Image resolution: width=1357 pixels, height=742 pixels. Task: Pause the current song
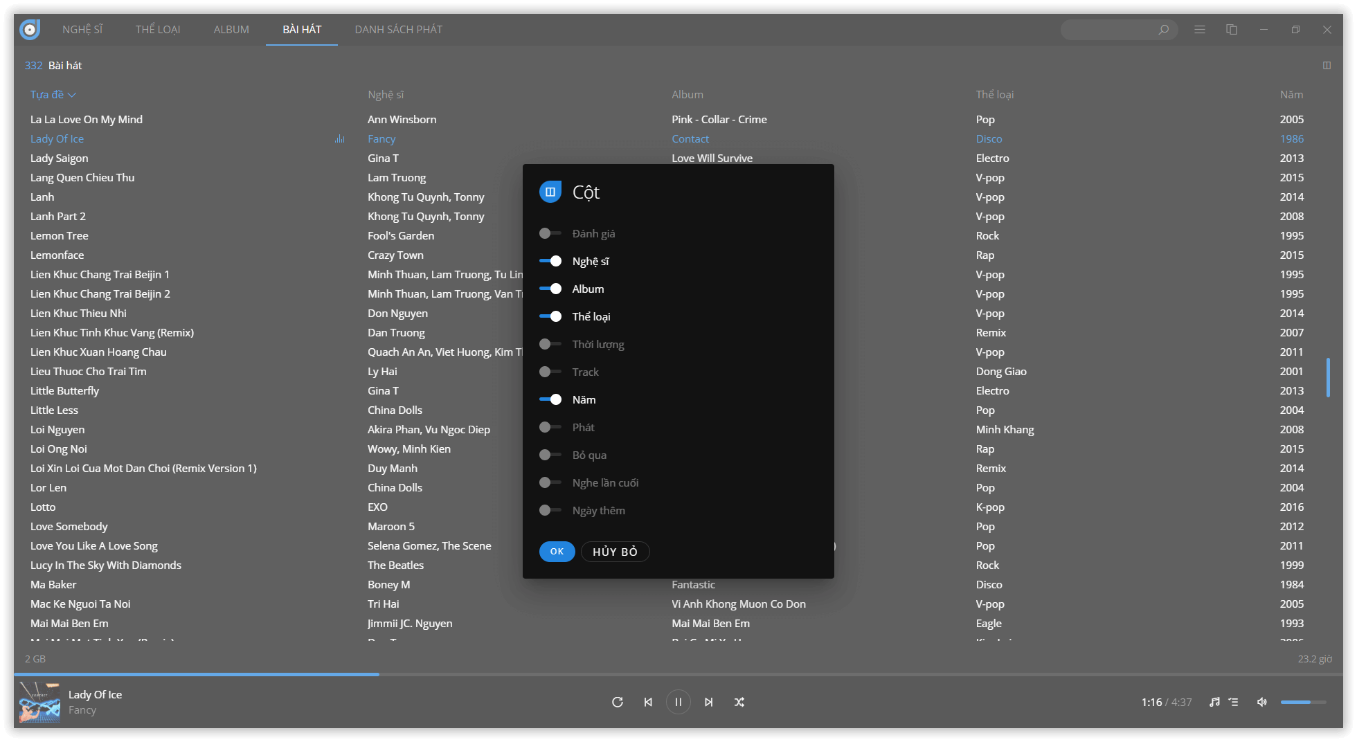[x=678, y=702]
